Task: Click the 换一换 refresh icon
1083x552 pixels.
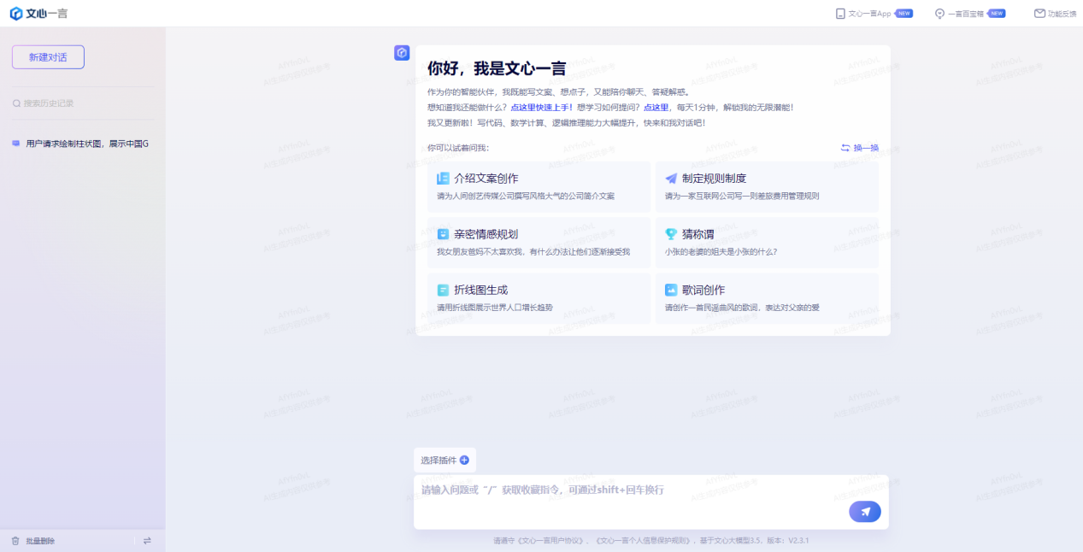Action: pos(845,148)
